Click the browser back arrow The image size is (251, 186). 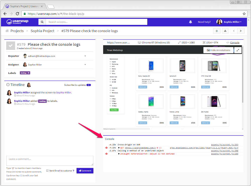(5, 14)
